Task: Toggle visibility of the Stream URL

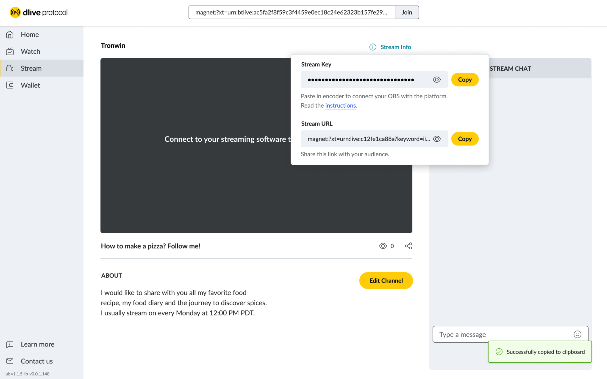Action: [437, 139]
